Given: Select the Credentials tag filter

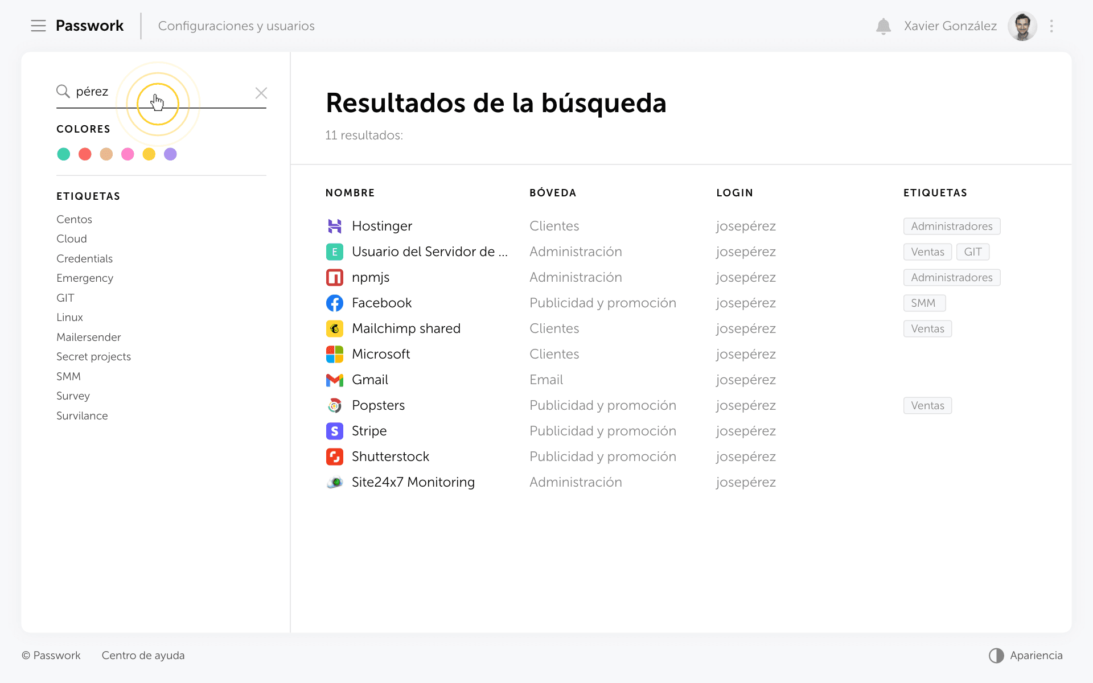Looking at the screenshot, I should pos(84,258).
